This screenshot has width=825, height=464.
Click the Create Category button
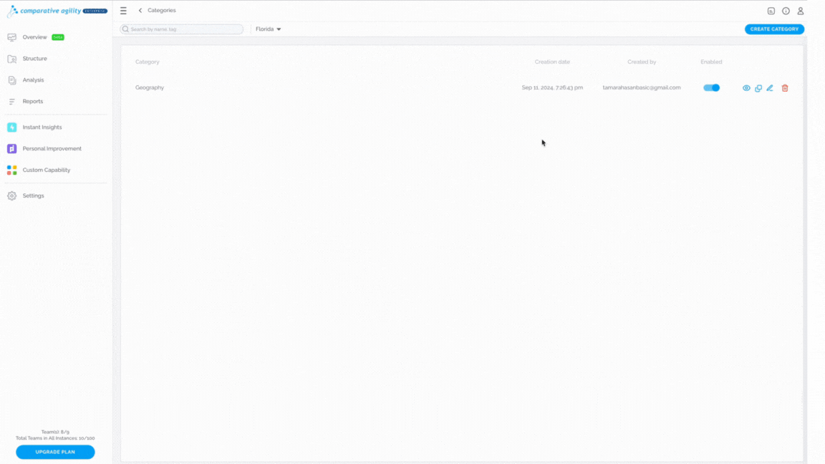(774, 29)
